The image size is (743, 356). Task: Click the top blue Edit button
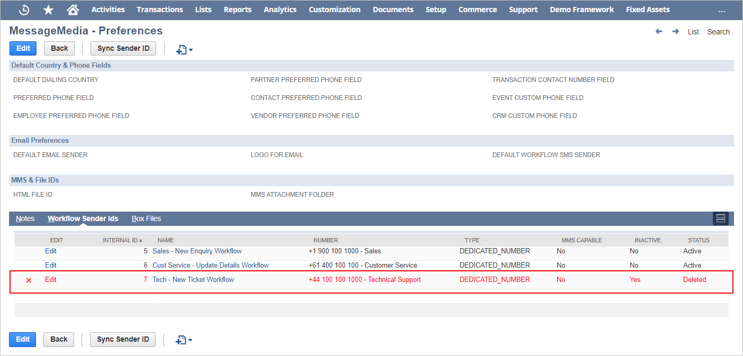[23, 48]
